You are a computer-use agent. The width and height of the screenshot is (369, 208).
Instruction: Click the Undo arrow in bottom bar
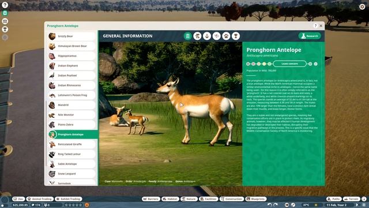[x=270, y=205]
